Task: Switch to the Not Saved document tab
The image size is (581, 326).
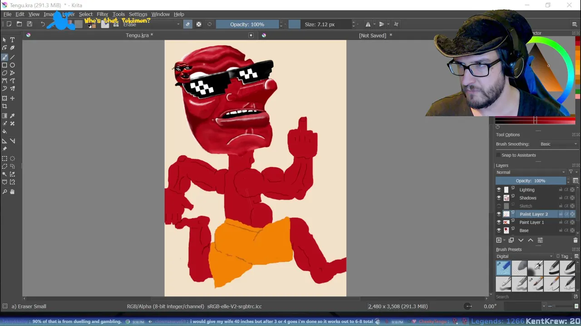Action: [x=375, y=35]
